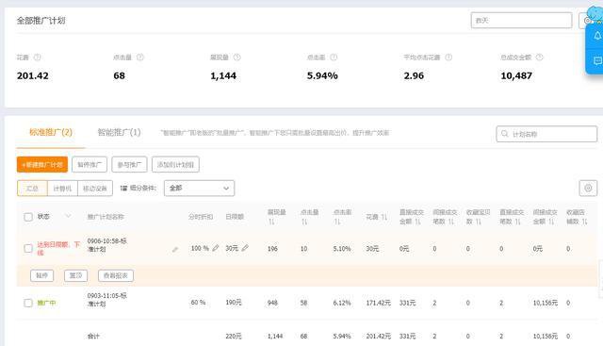Edit 30元 日限额 pencil icon
The image size is (603, 346).
pos(245,248)
